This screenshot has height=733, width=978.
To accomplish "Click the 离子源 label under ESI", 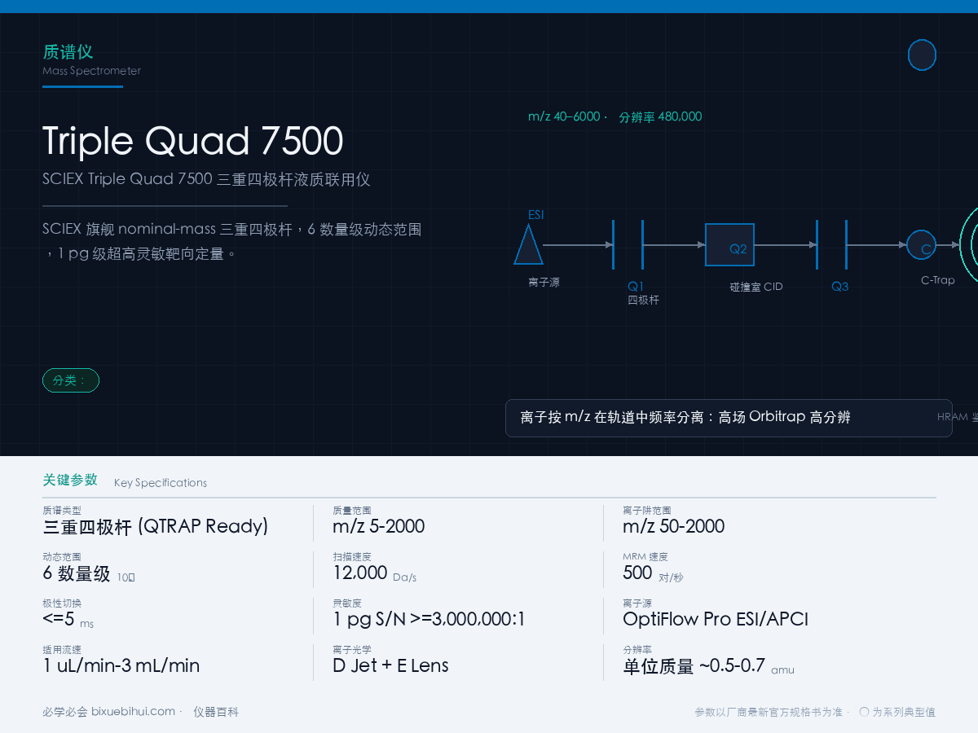I will 544,283.
